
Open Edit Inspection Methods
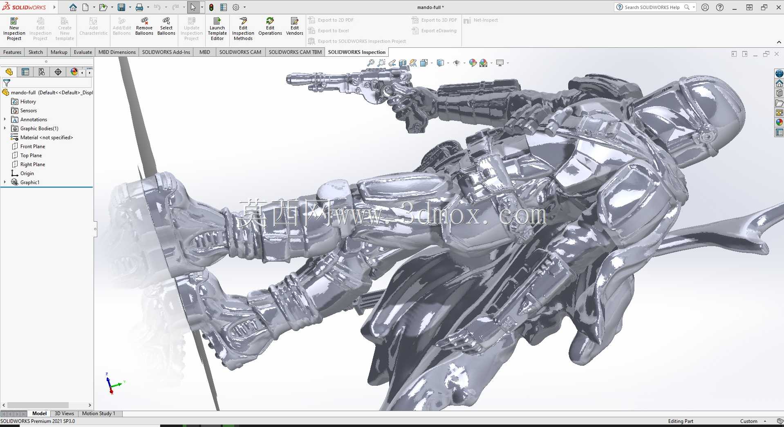click(x=243, y=29)
